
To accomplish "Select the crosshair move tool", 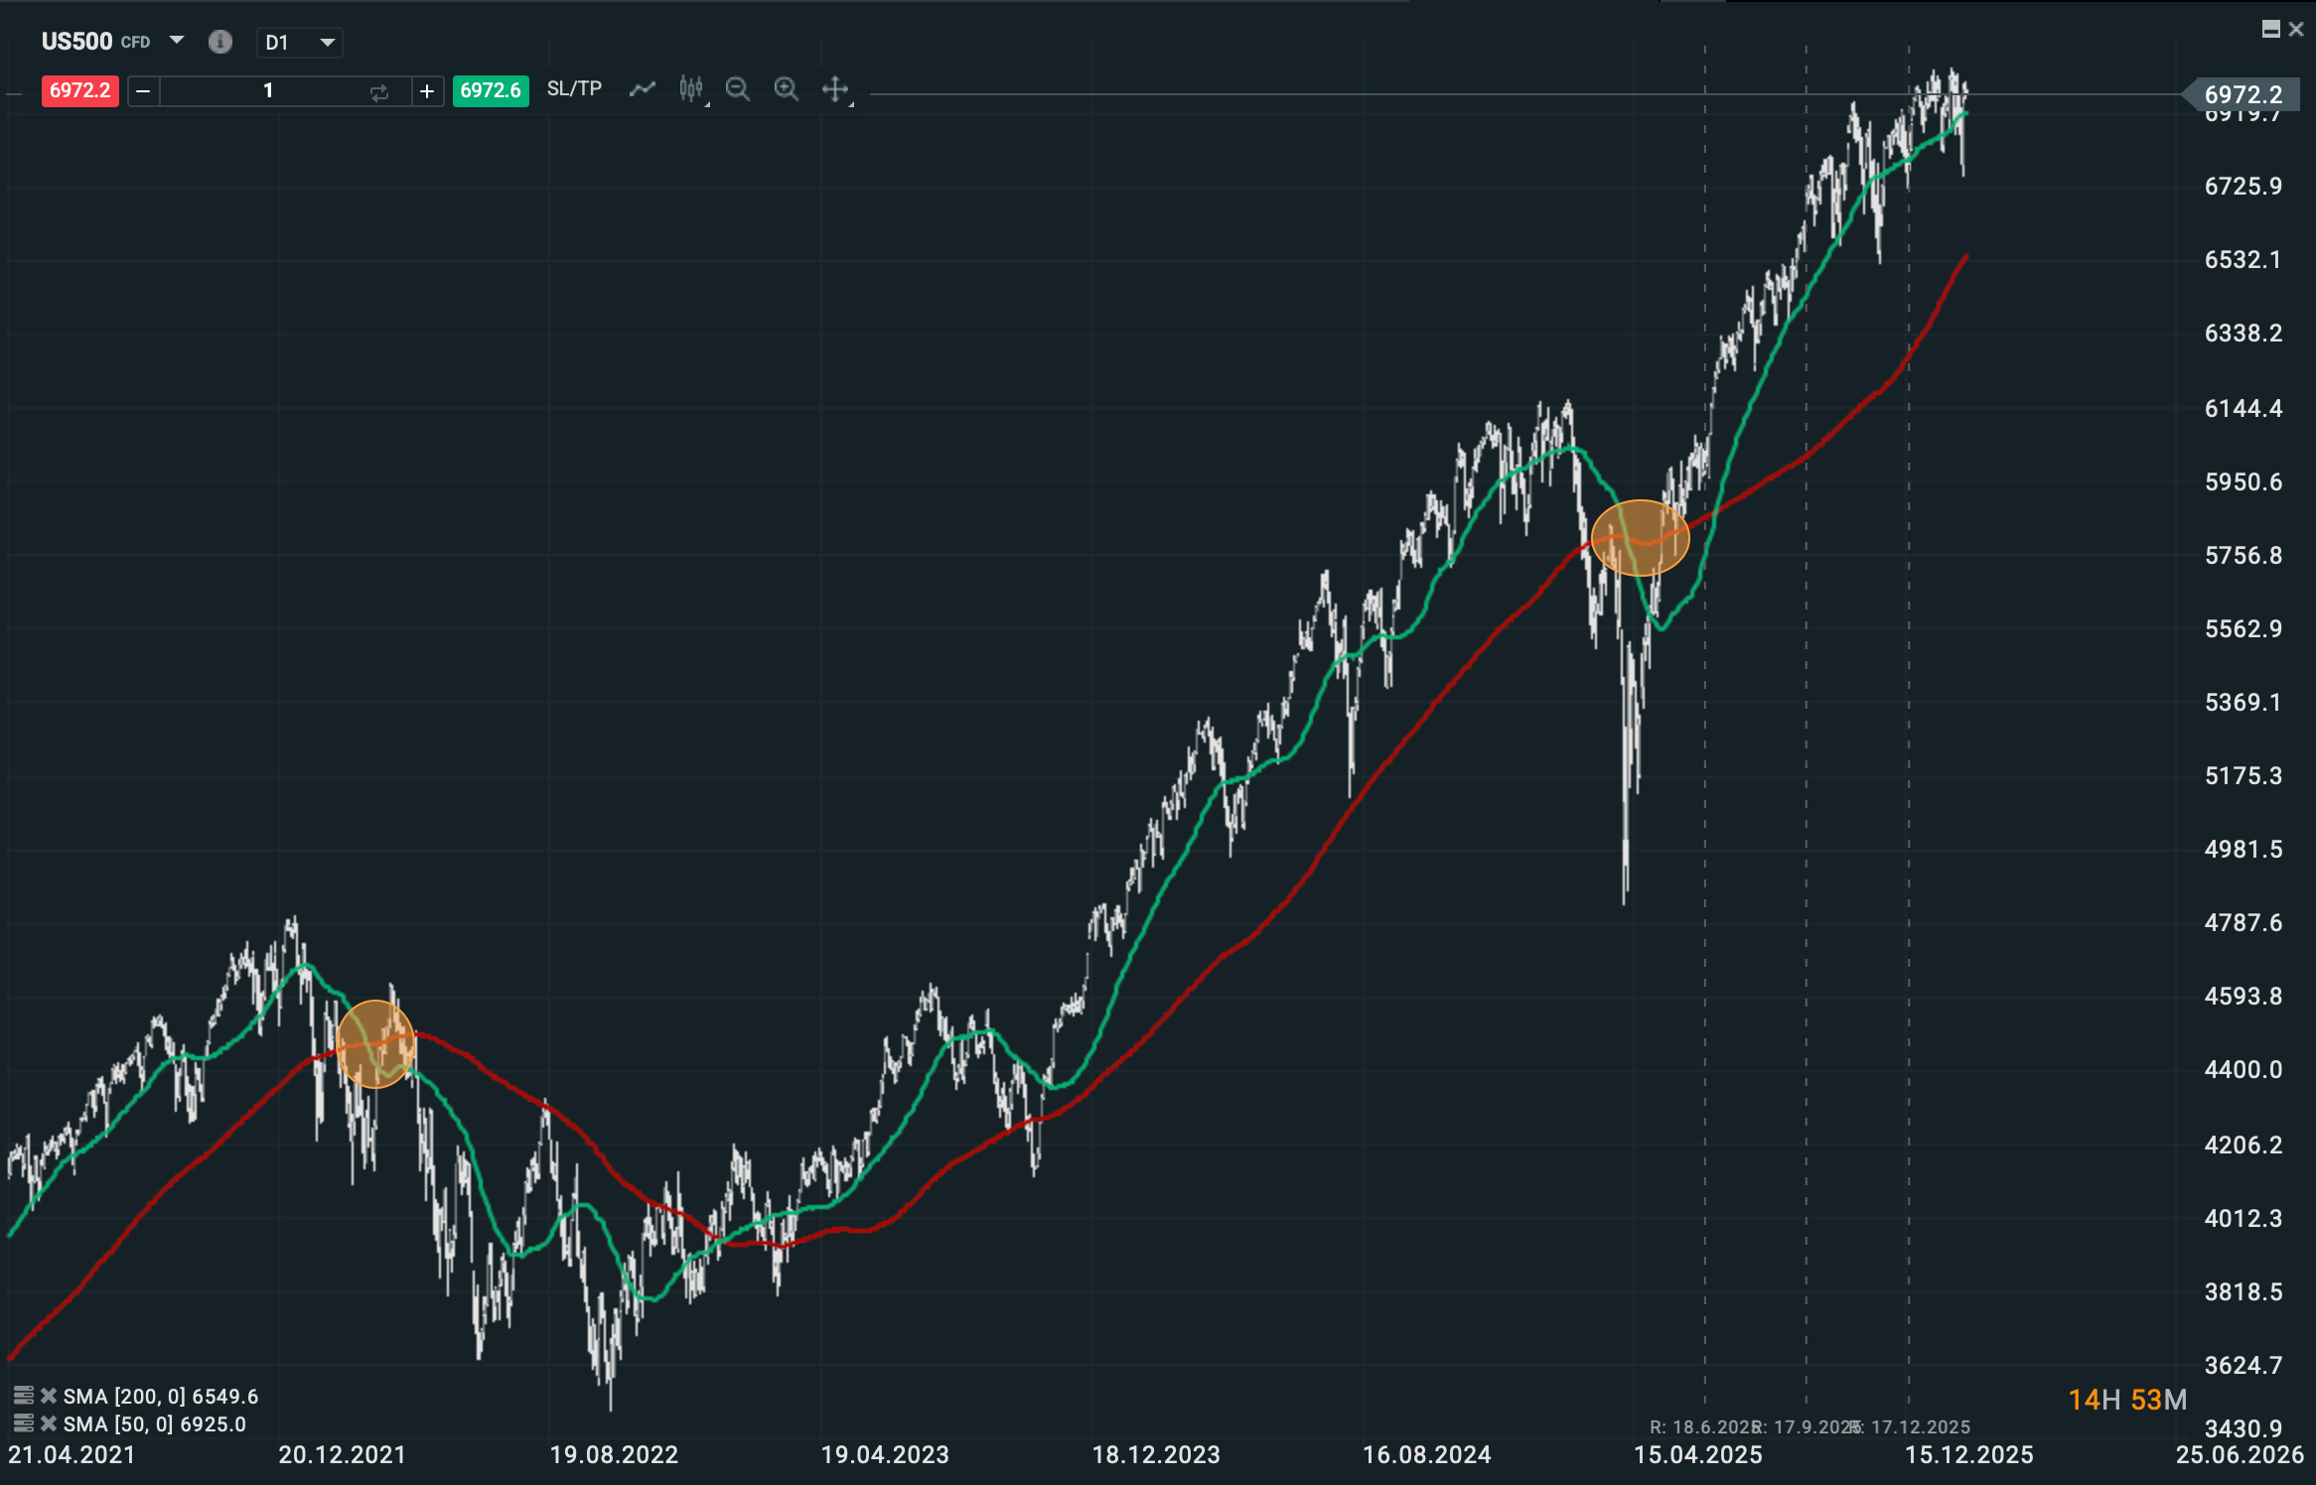I will pyautogui.click(x=835, y=90).
